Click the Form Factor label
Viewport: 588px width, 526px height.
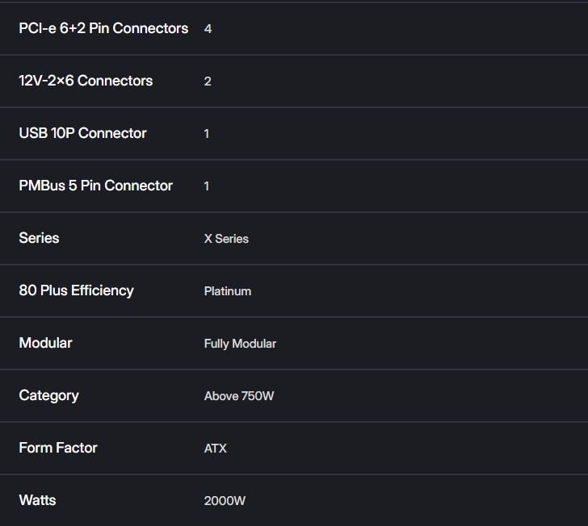point(58,448)
